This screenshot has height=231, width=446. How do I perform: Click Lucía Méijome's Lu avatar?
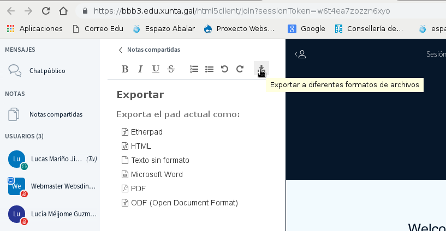16,214
